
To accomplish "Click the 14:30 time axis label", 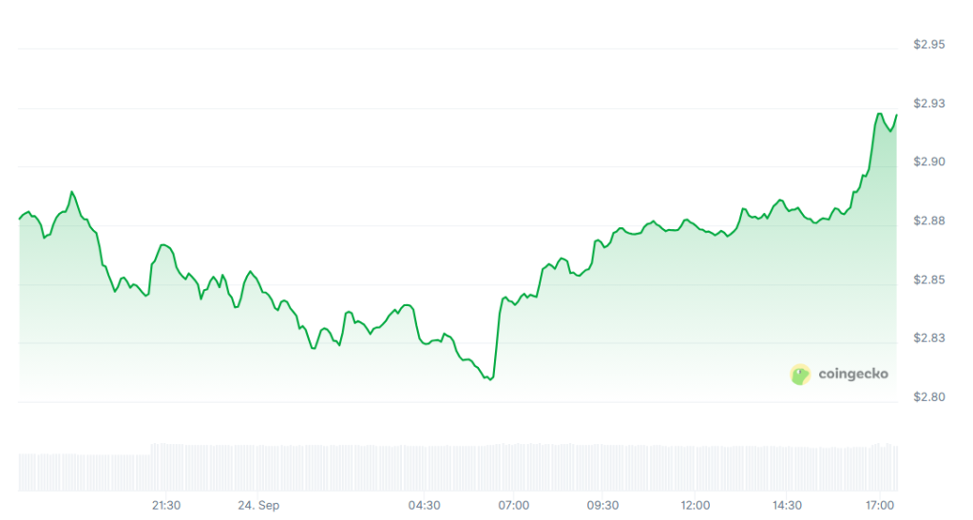I will 786,505.
